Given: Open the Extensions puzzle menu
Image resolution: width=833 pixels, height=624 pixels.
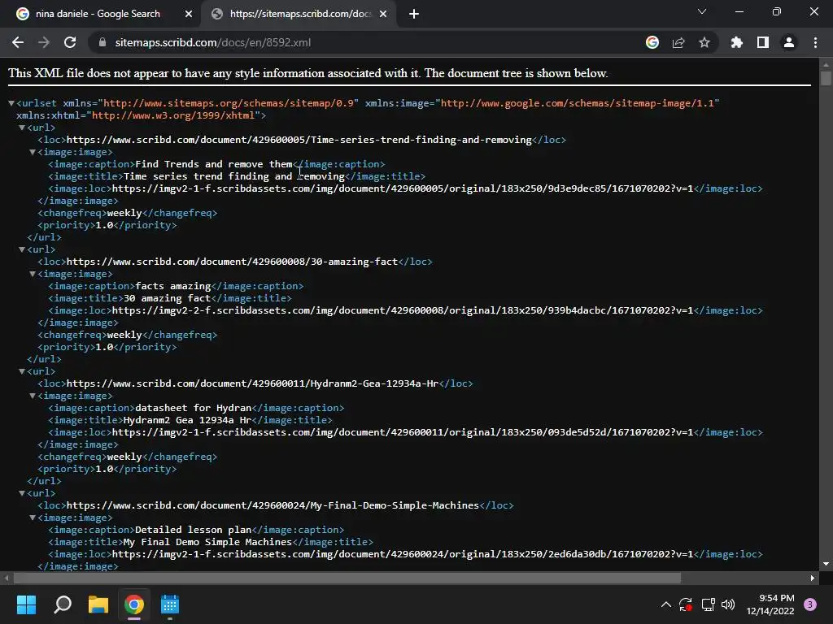Looking at the screenshot, I should [x=737, y=42].
